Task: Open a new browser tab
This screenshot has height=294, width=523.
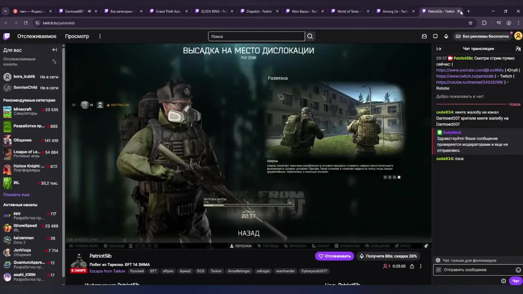Action: point(468,11)
